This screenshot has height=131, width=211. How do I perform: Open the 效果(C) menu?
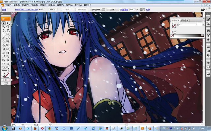(60, 5)
